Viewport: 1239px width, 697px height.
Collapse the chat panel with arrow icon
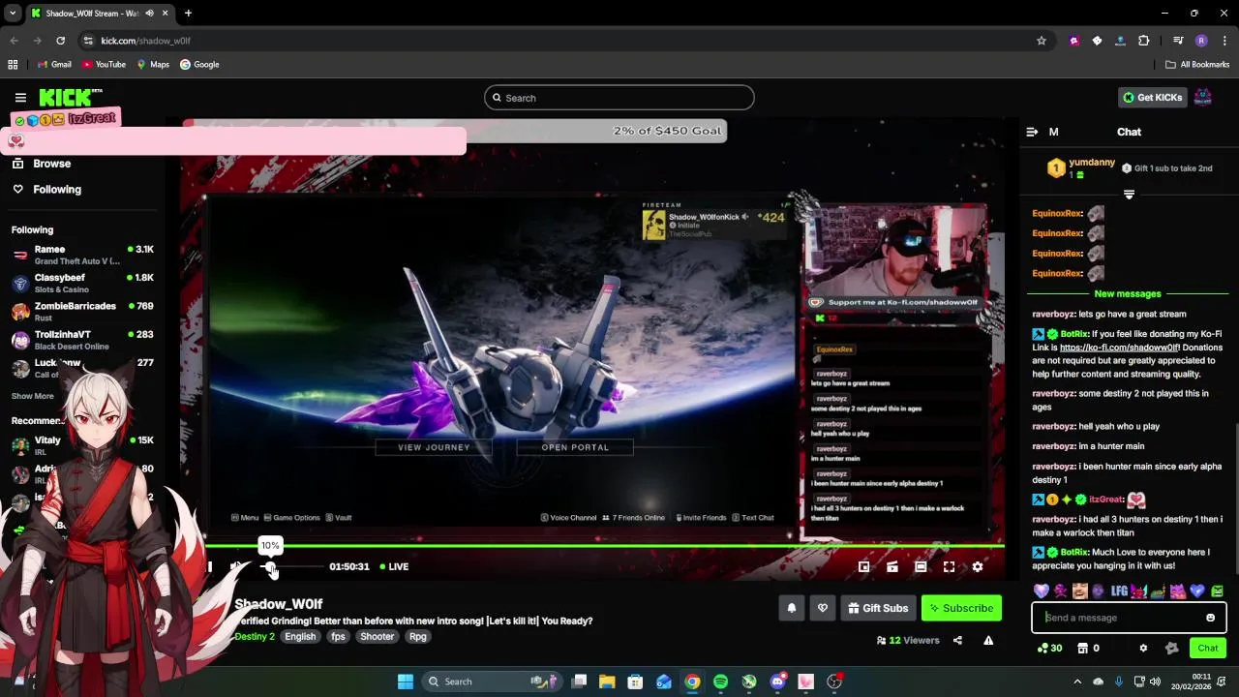[1032, 132]
